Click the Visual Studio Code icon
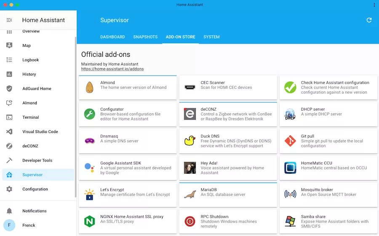 9,132
